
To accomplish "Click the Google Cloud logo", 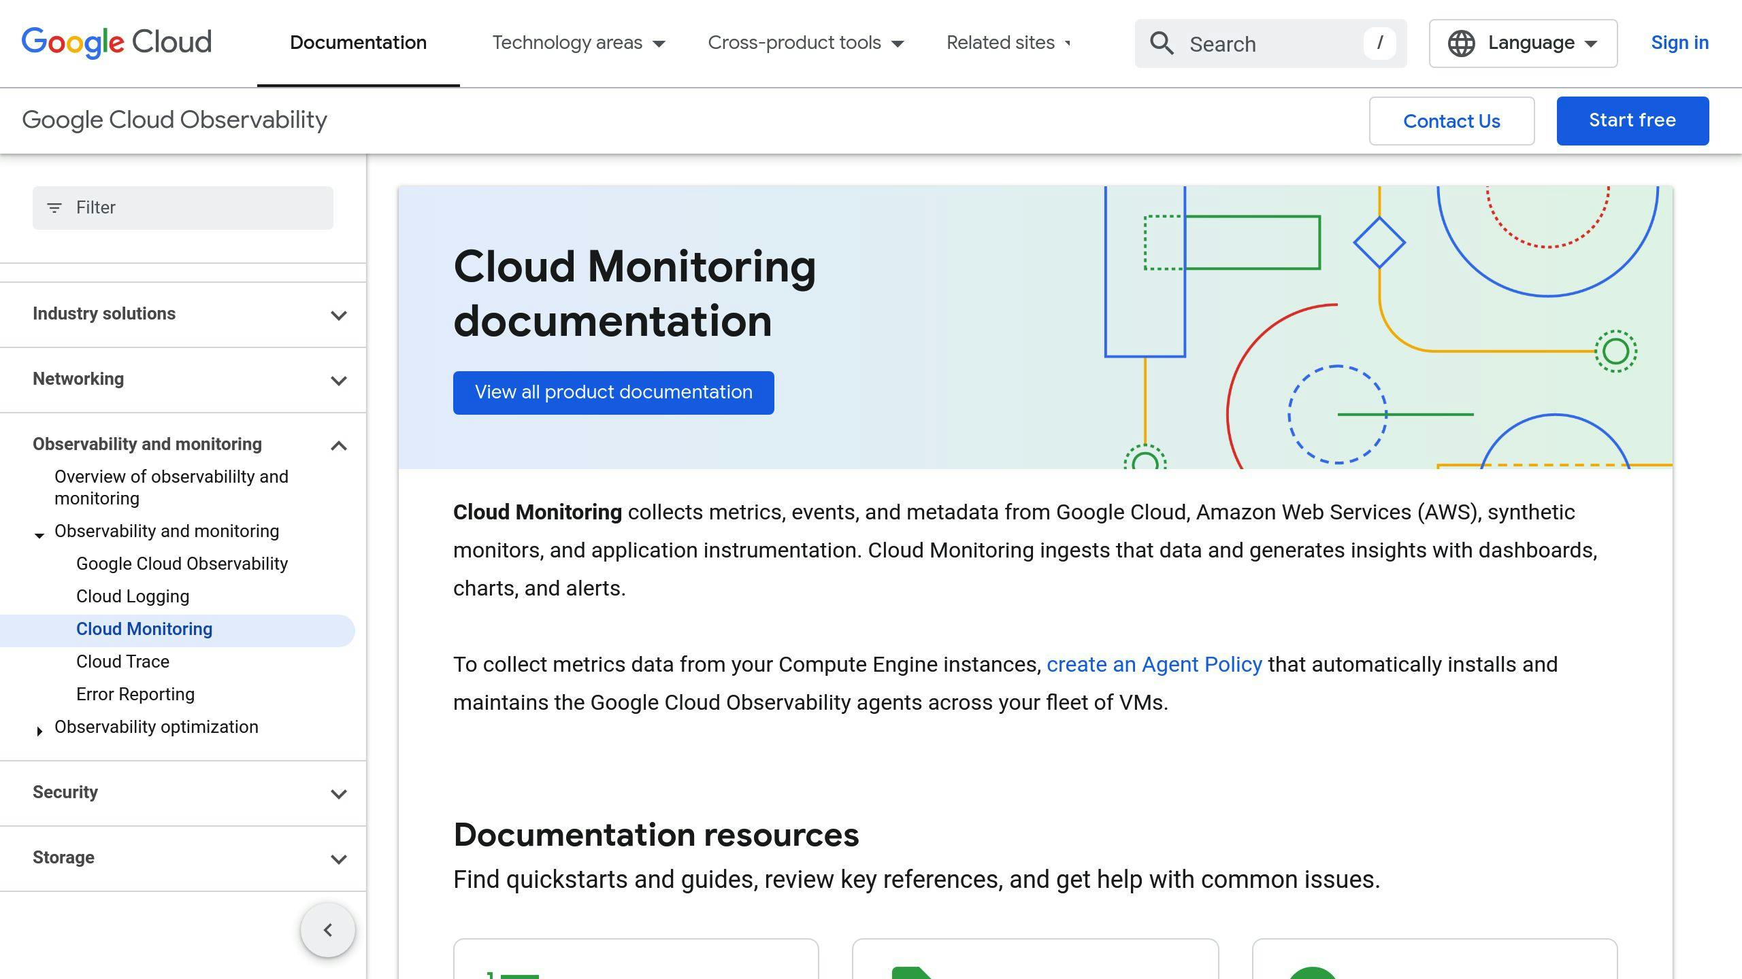I will tap(116, 43).
